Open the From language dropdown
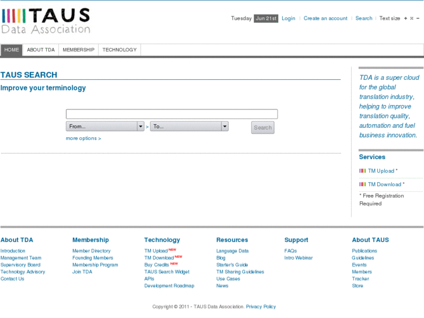The height and width of the screenshot is (318, 424). coord(105,127)
